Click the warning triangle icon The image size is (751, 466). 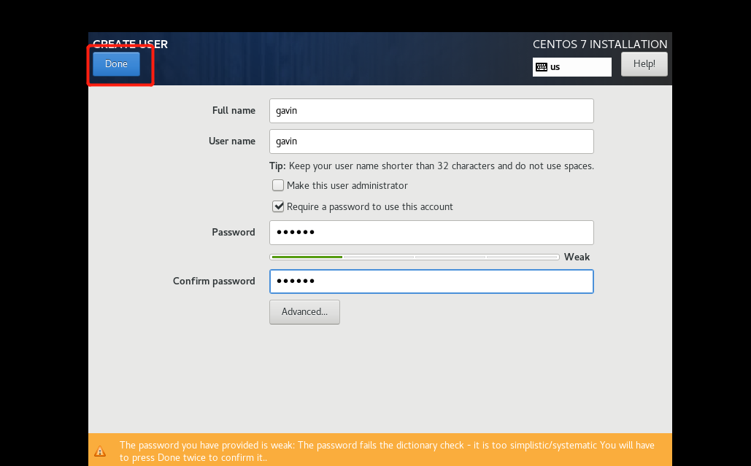(100, 451)
